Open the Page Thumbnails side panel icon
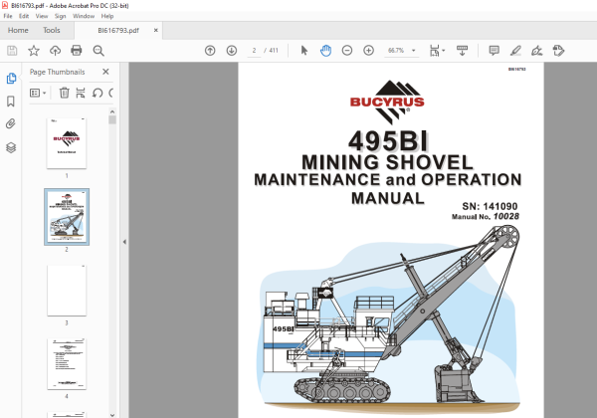This screenshot has width=597, height=418. coord(11,78)
